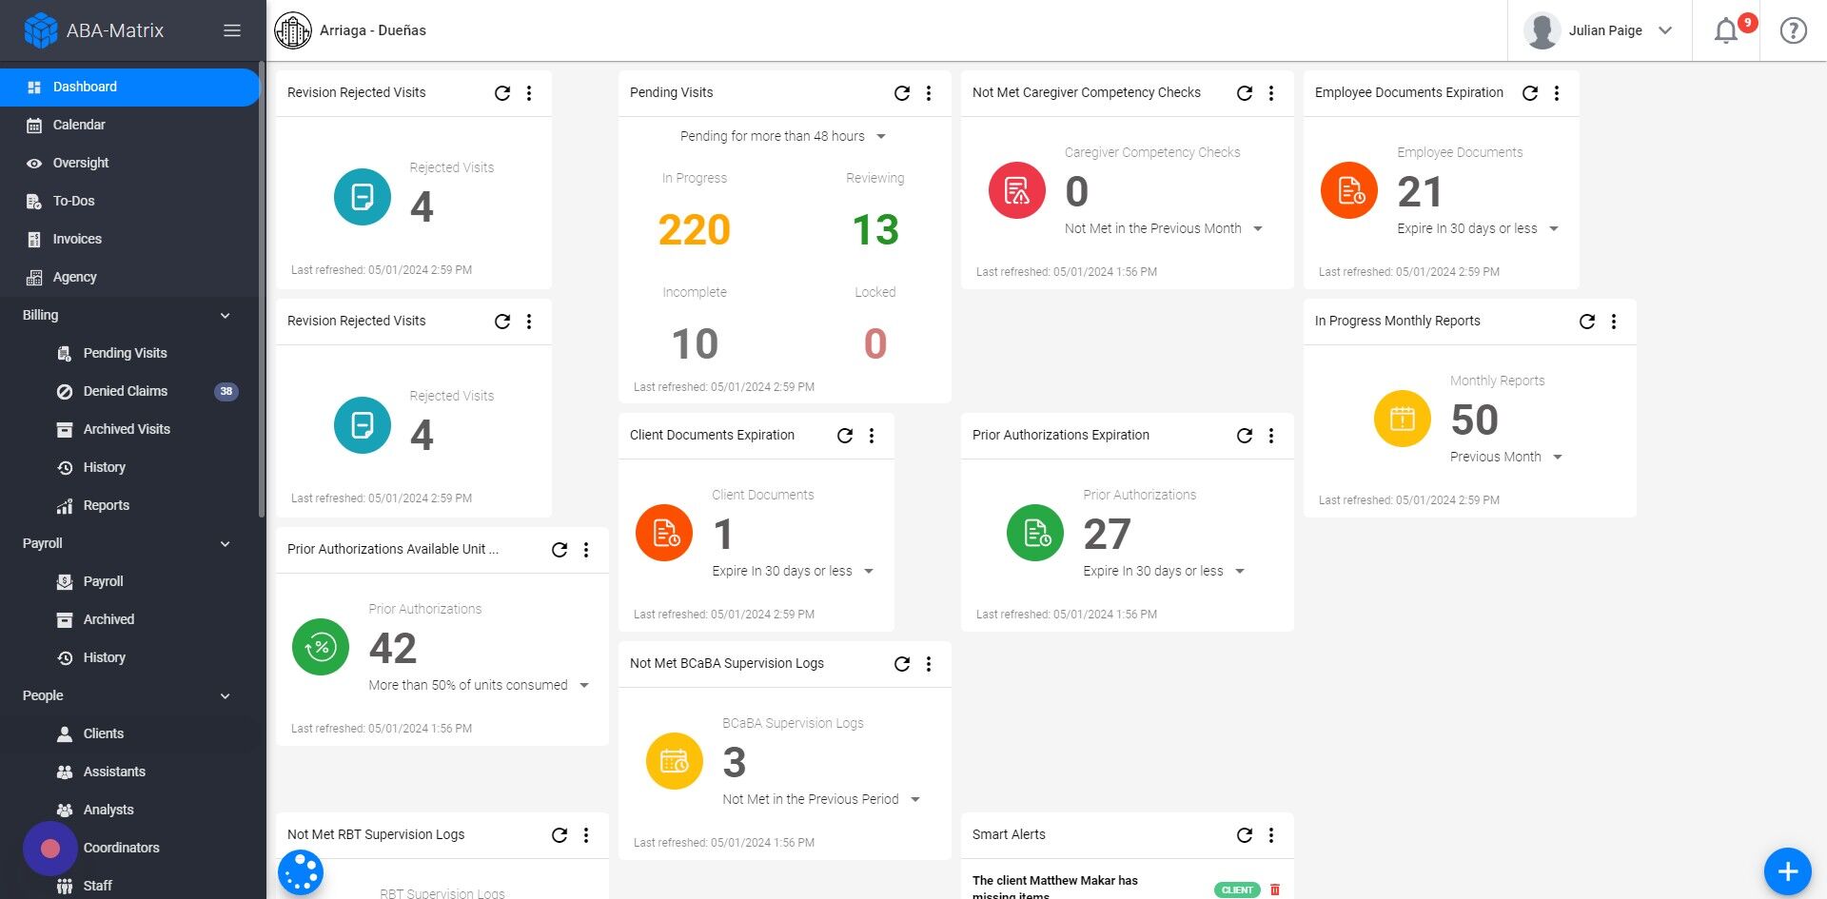Refresh In Progress Monthly Reports widget
This screenshot has width=1827, height=899.
point(1586,322)
